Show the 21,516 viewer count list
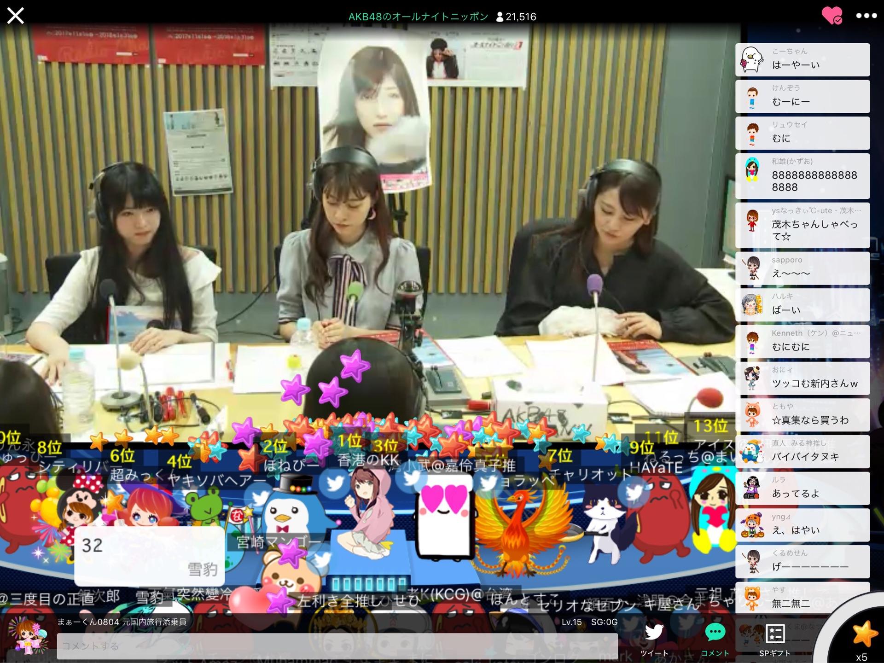 click(516, 17)
